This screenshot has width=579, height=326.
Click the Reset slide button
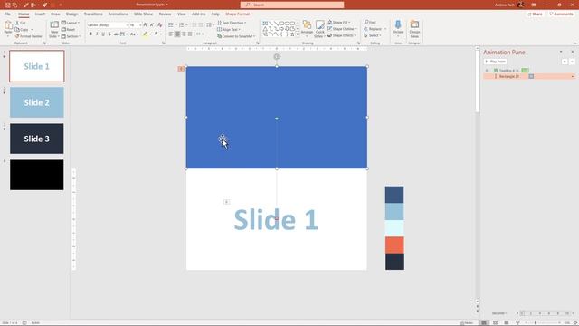69,29
